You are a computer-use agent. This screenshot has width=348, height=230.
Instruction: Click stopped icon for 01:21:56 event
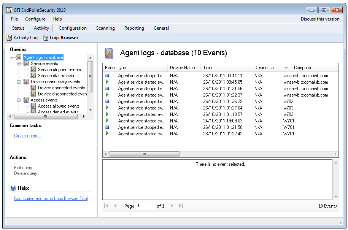pos(107,89)
